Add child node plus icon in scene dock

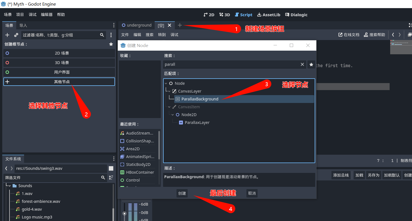coord(8,35)
